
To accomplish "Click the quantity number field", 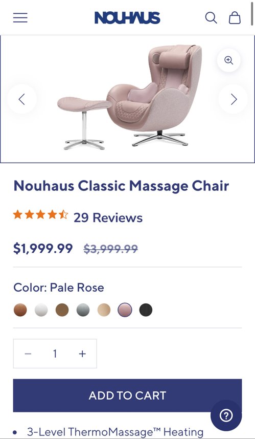I will [x=55, y=354].
